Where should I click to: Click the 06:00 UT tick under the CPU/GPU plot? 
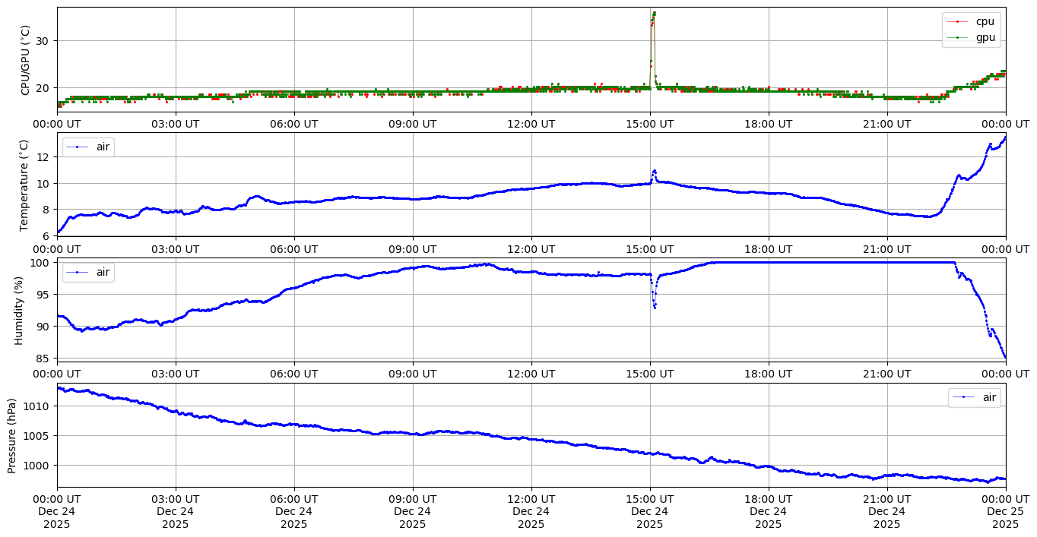(x=294, y=124)
